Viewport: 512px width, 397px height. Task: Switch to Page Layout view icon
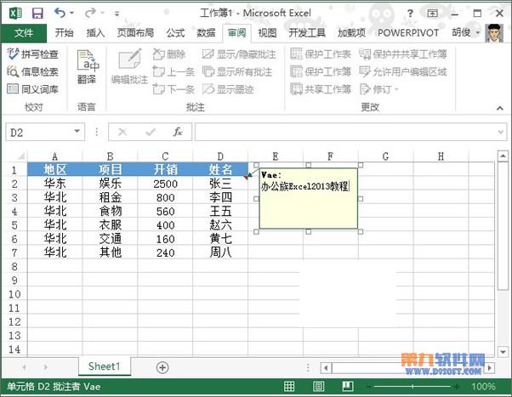click(x=319, y=386)
